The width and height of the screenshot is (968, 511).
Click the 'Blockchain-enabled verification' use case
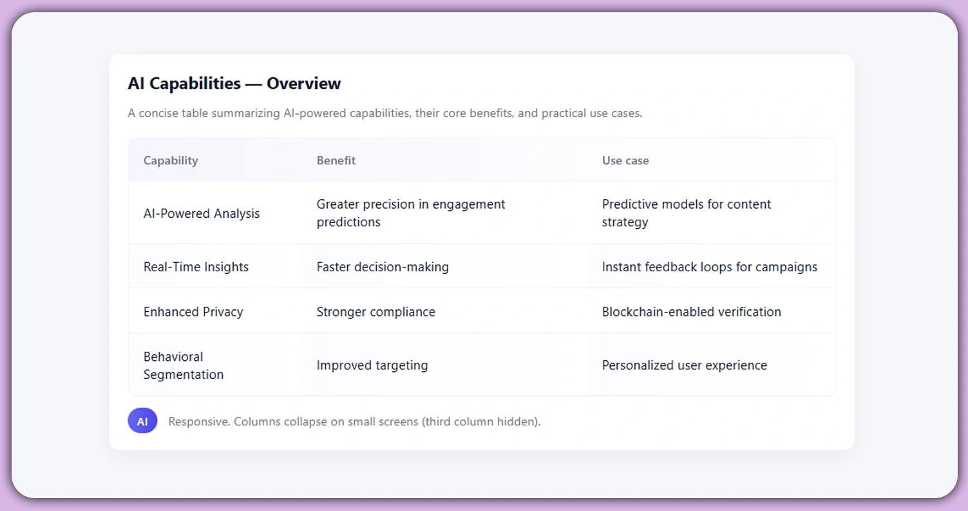coord(692,312)
